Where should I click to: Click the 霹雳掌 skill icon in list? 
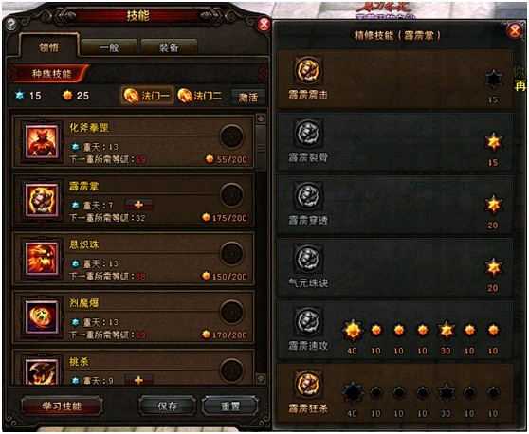point(42,200)
